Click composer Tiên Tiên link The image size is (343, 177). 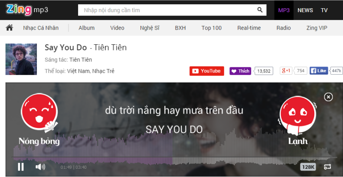[81, 60]
